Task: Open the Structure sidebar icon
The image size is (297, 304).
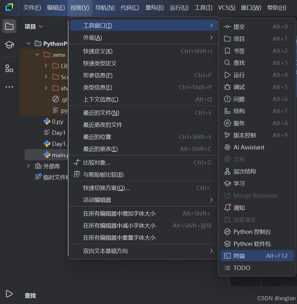Action: (9, 68)
